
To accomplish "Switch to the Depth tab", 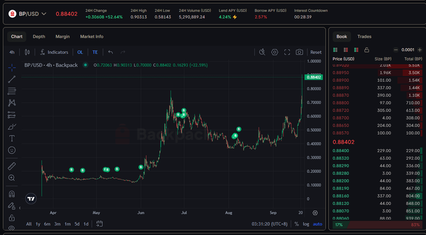I will pyautogui.click(x=39, y=36).
